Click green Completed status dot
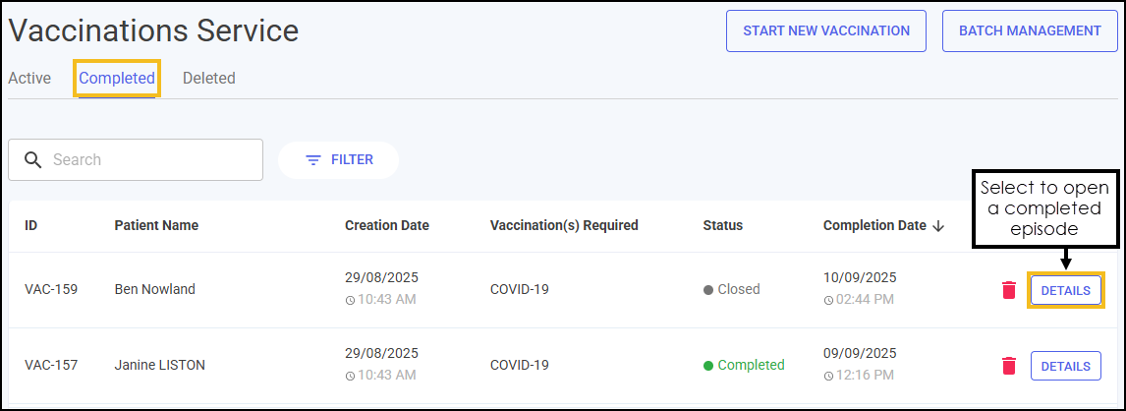The height and width of the screenshot is (411, 1126). (708, 365)
